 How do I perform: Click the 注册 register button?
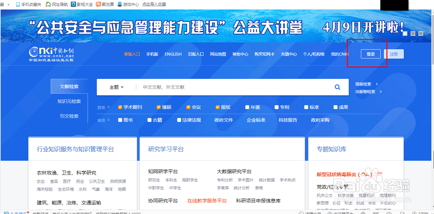394,54
